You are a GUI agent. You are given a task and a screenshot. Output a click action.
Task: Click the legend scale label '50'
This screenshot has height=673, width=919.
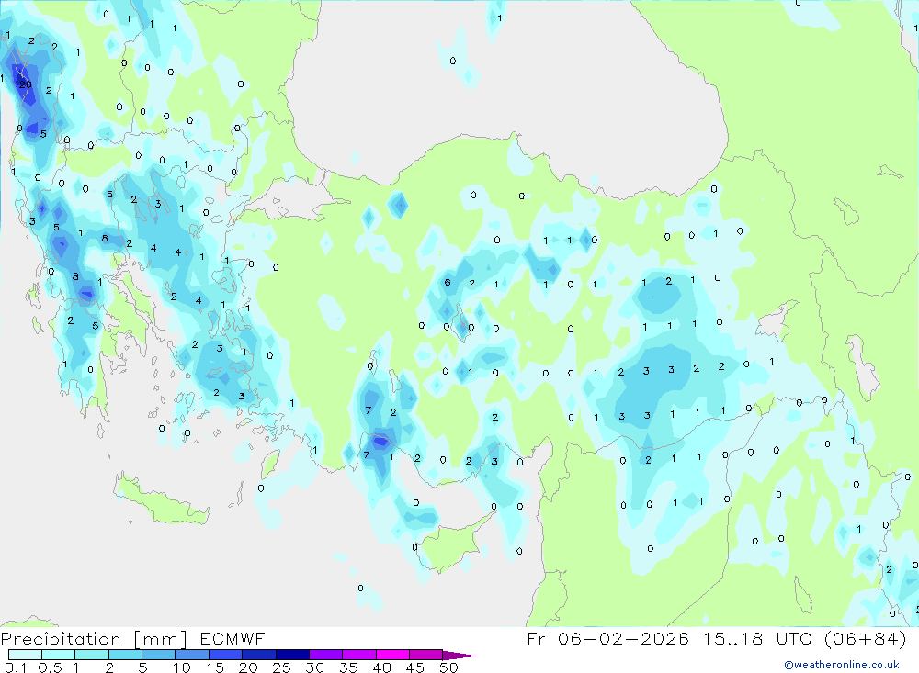(x=448, y=667)
